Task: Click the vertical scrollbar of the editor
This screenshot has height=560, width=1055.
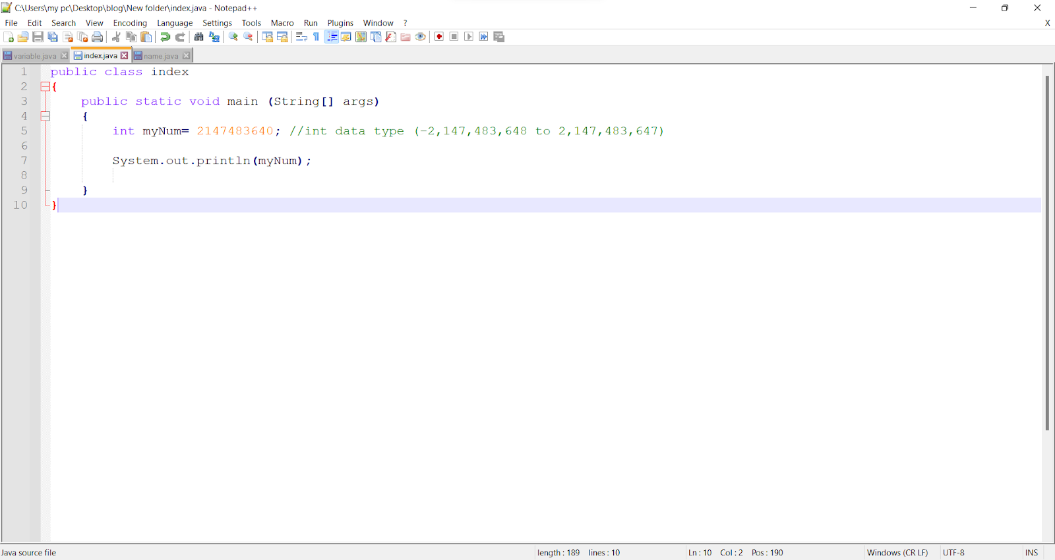Action: click(x=1047, y=253)
